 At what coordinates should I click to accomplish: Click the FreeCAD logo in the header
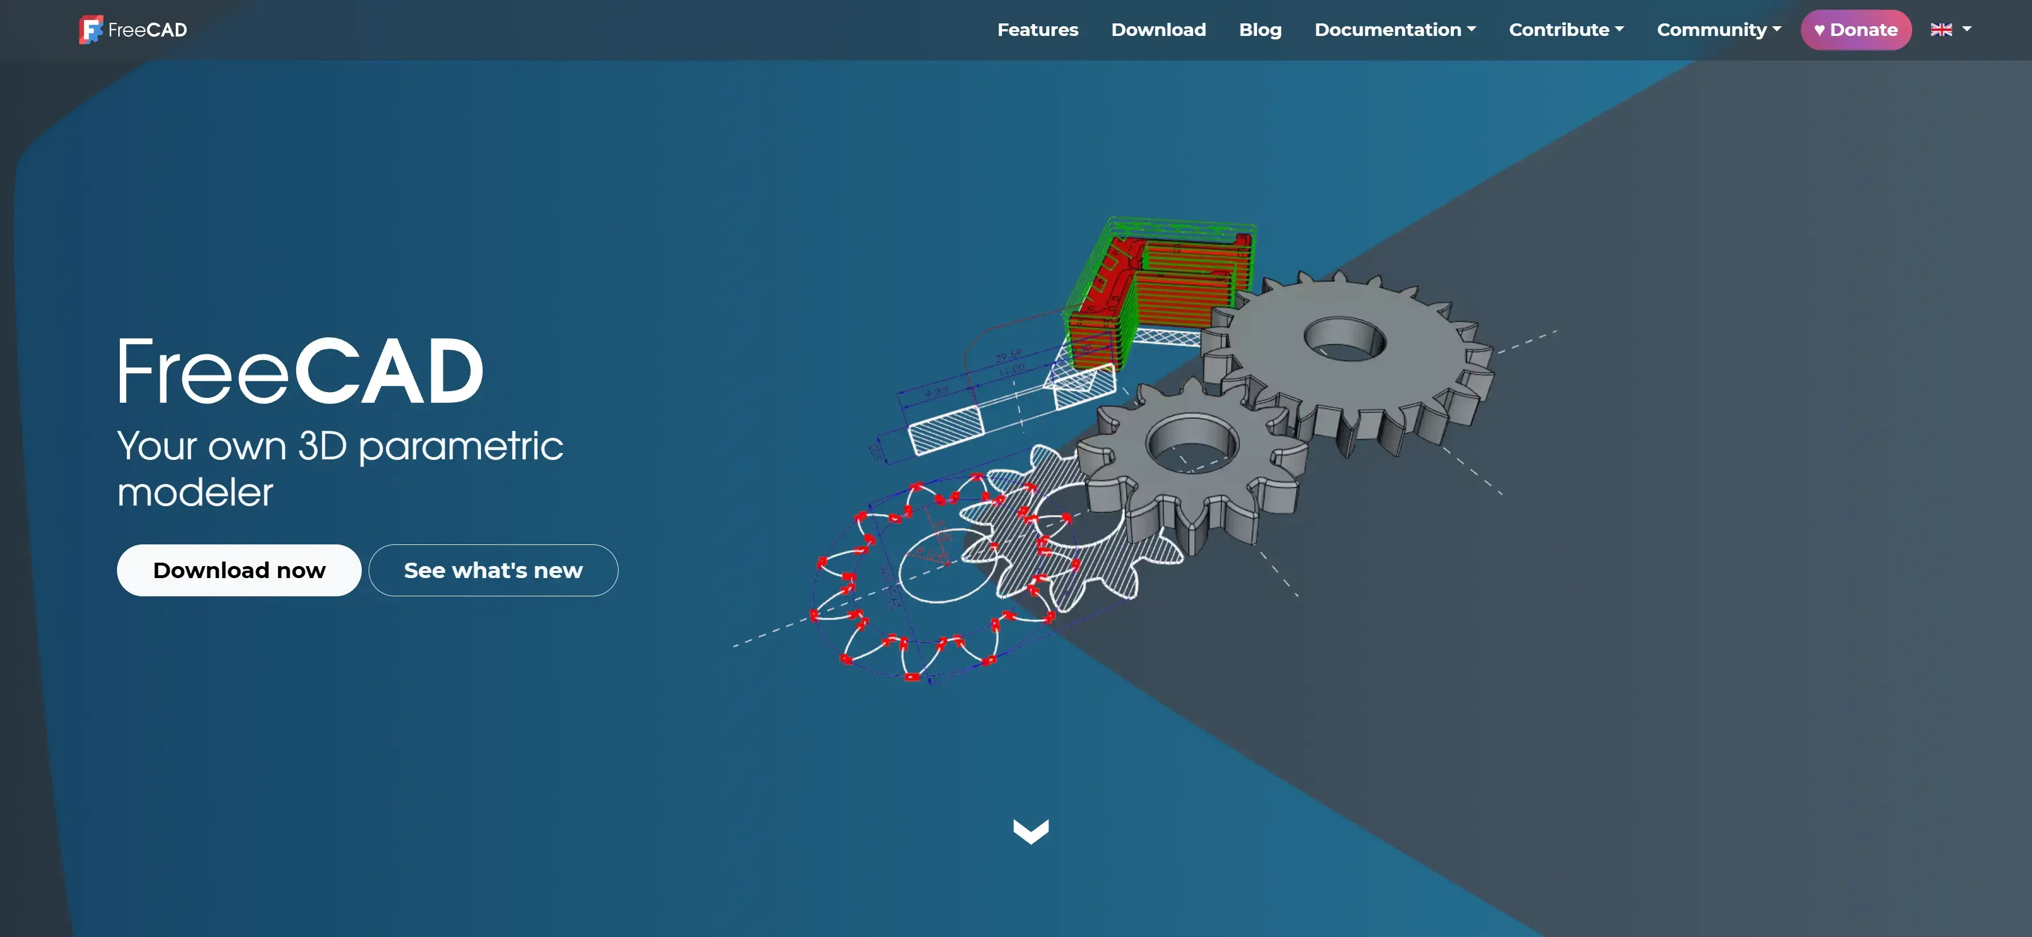pyautogui.click(x=134, y=30)
